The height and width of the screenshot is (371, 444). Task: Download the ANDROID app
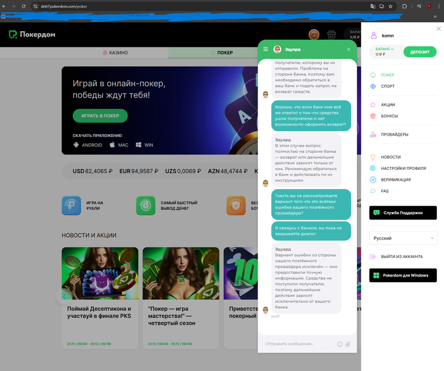88,145
